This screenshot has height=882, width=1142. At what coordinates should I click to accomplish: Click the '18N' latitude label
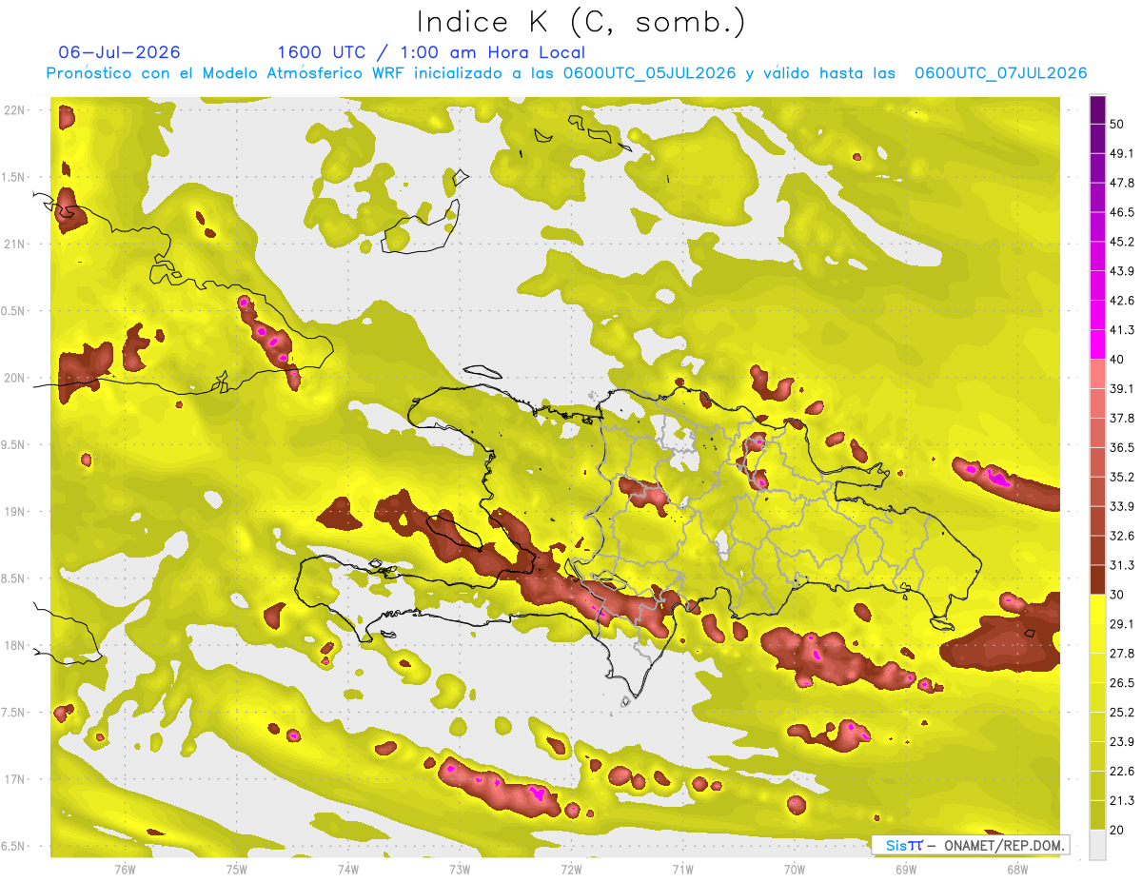pos(14,645)
